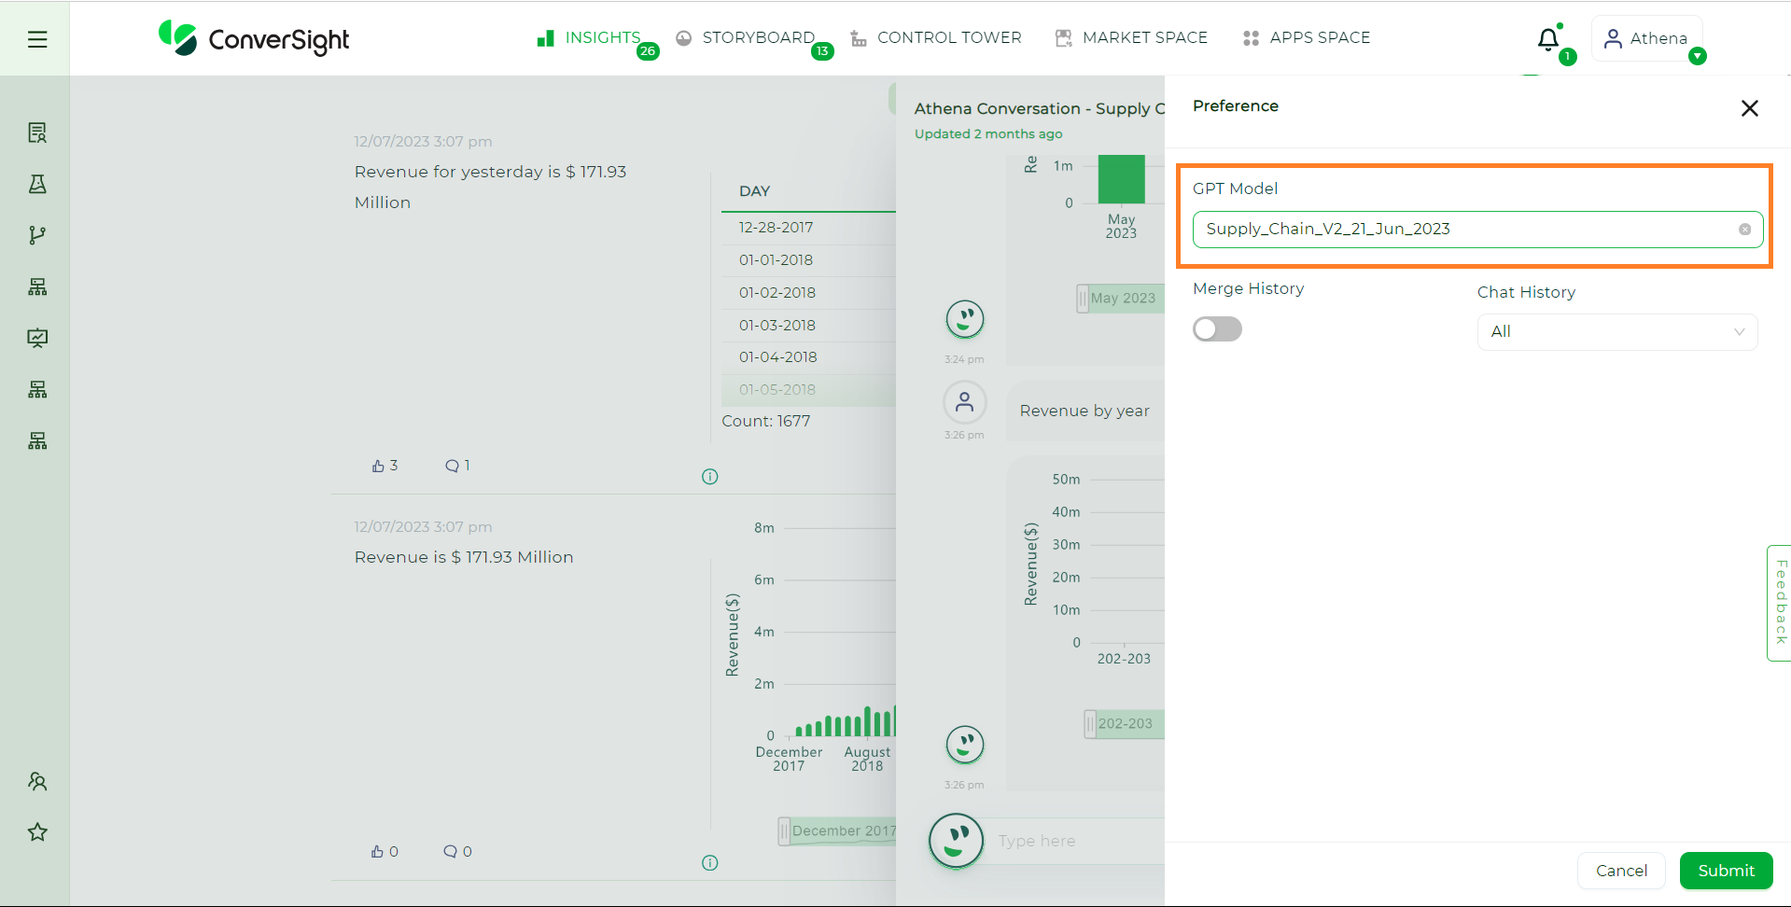The width and height of the screenshot is (1791, 907).
Task: Switch to the Storyboard tab
Action: tap(757, 38)
